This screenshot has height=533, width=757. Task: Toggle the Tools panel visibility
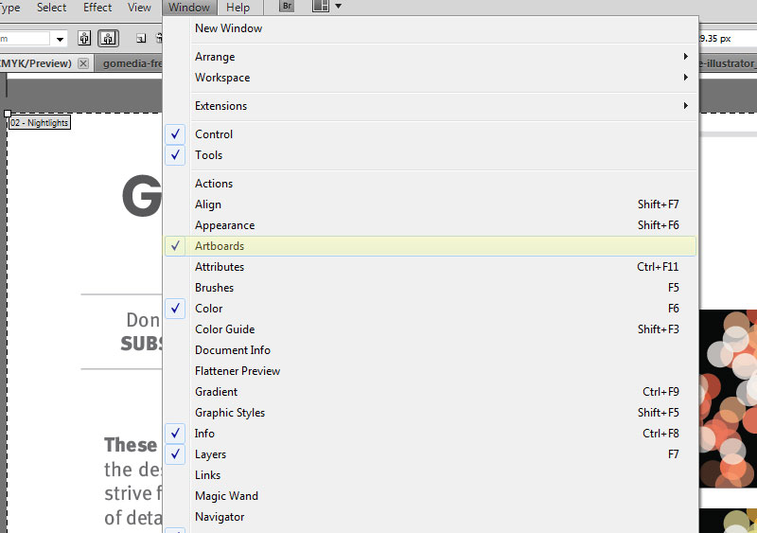(x=208, y=155)
